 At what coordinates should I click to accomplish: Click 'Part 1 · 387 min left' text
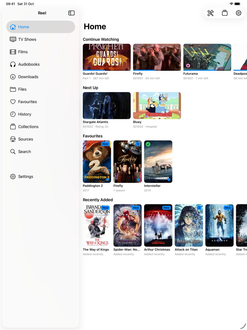[96, 78]
